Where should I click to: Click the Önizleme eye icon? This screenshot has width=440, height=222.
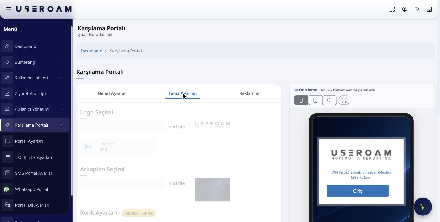tap(296, 90)
